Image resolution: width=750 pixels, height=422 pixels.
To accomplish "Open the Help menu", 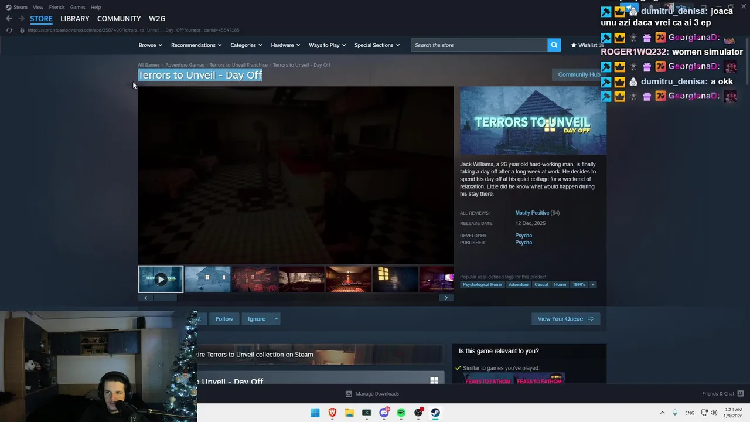I will point(96,7).
